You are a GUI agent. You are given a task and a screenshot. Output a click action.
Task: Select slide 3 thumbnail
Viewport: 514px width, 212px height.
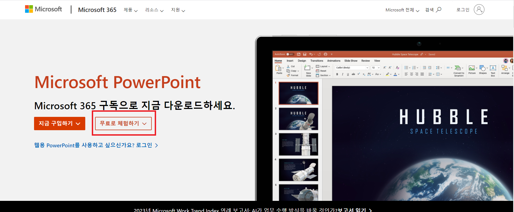(x=298, y=144)
